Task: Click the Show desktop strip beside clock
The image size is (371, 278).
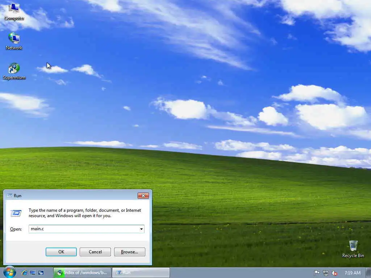Action: [x=368, y=273]
